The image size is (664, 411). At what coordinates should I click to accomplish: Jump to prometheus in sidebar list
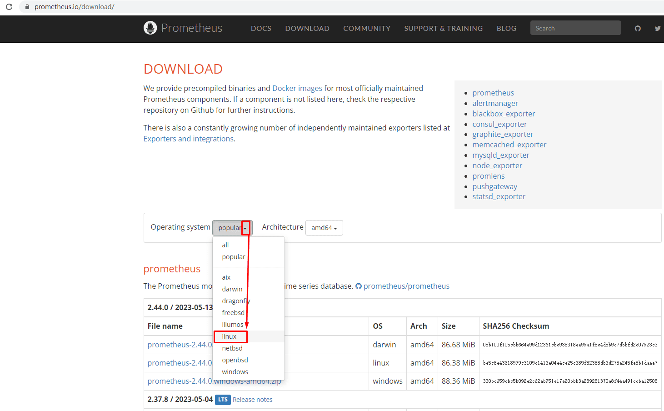493,93
